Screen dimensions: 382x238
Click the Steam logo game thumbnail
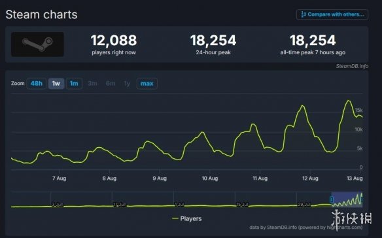click(x=37, y=44)
